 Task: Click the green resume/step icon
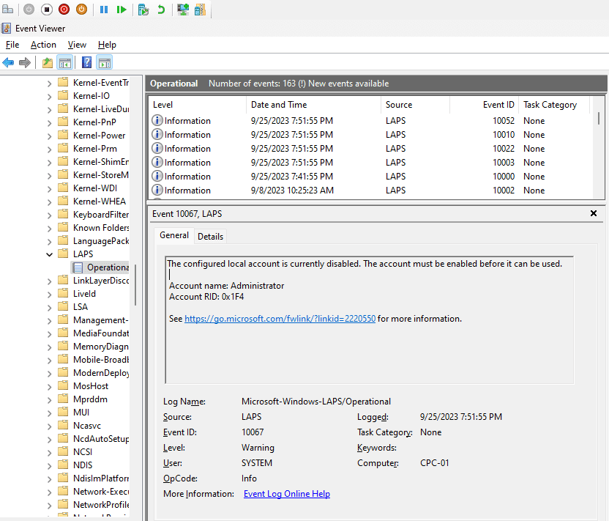122,10
